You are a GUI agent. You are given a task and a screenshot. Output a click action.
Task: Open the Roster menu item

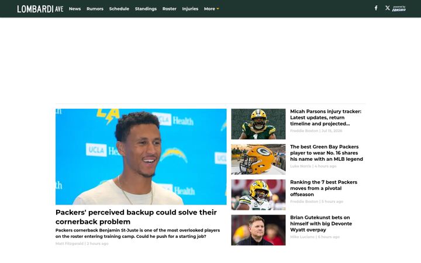(169, 9)
